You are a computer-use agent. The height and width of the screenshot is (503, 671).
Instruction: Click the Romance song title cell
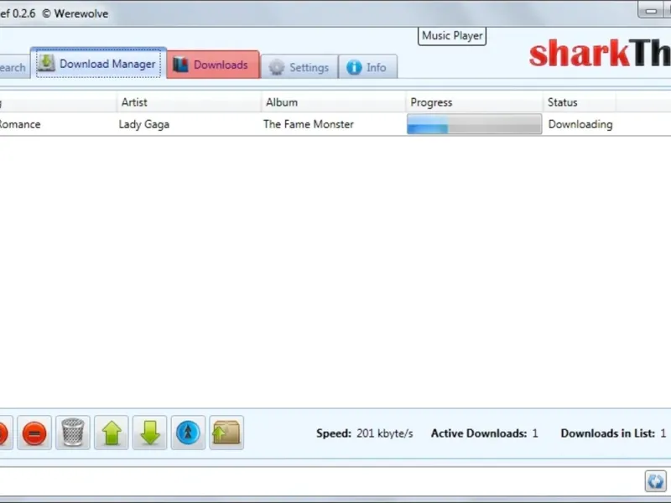click(x=20, y=124)
